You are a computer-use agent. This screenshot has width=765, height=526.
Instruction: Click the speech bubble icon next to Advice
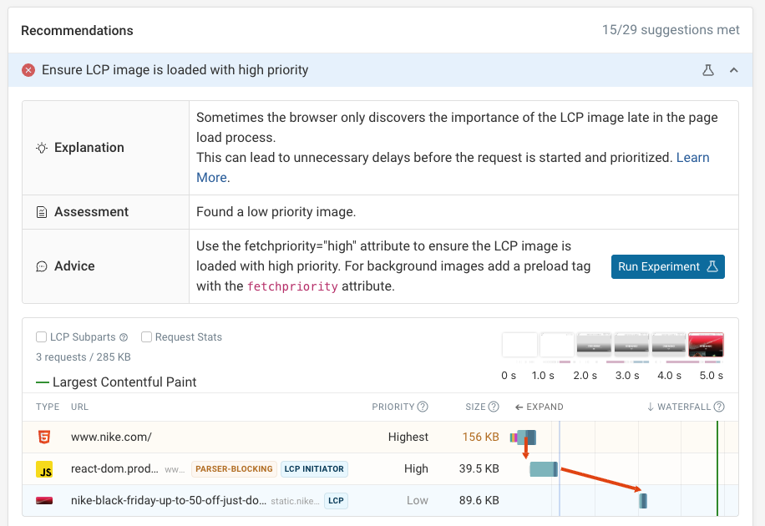pyautogui.click(x=42, y=266)
